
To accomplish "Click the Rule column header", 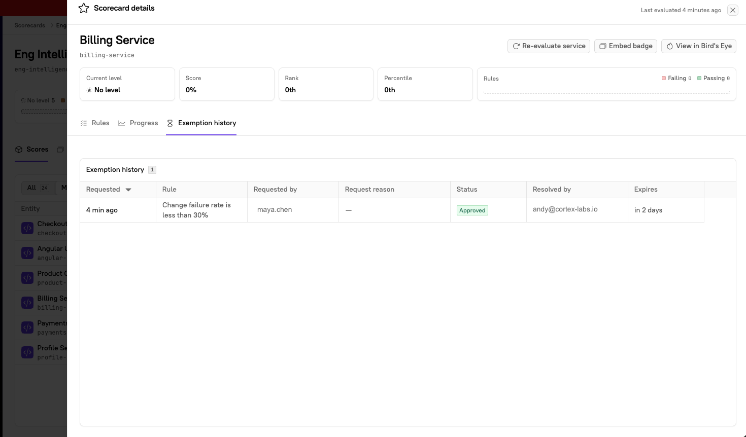I will pyautogui.click(x=201, y=190).
